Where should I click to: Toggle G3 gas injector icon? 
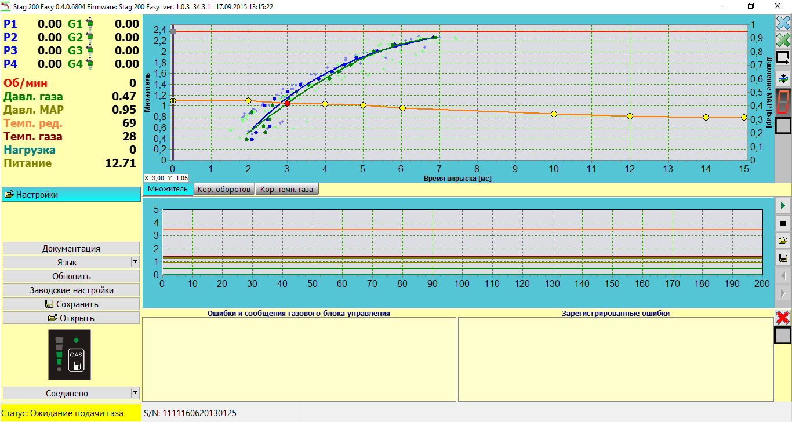click(89, 50)
